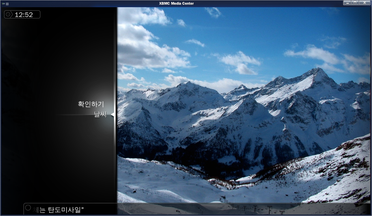Click the RSS ticker circle icon
The height and width of the screenshot is (216, 372).
tap(28, 207)
